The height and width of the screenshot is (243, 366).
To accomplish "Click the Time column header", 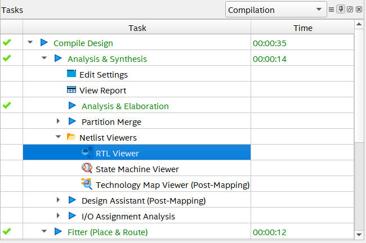I will [x=302, y=28].
